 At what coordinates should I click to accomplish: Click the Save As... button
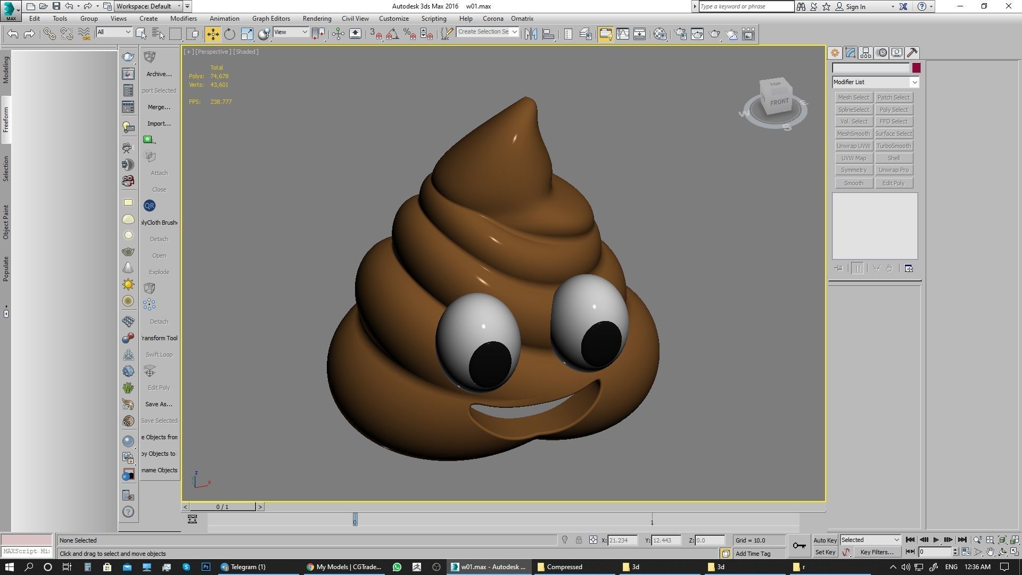click(159, 404)
